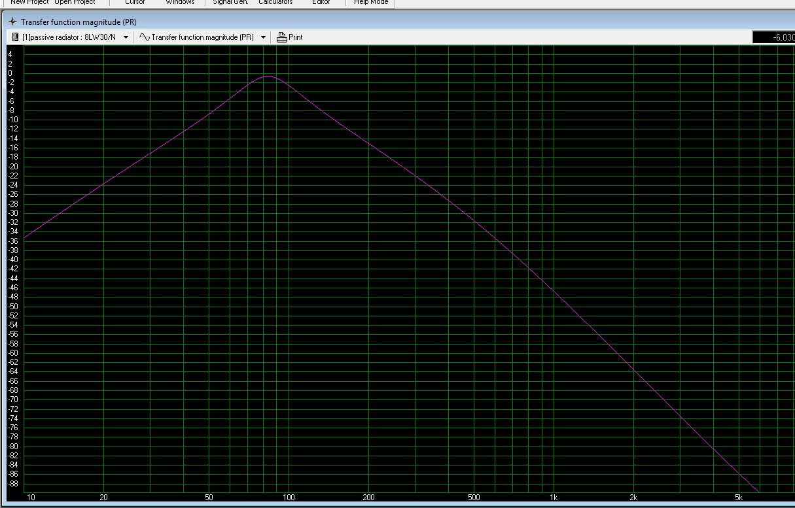
Task: Click the speaker icon beside passive radiator
Action: point(16,37)
